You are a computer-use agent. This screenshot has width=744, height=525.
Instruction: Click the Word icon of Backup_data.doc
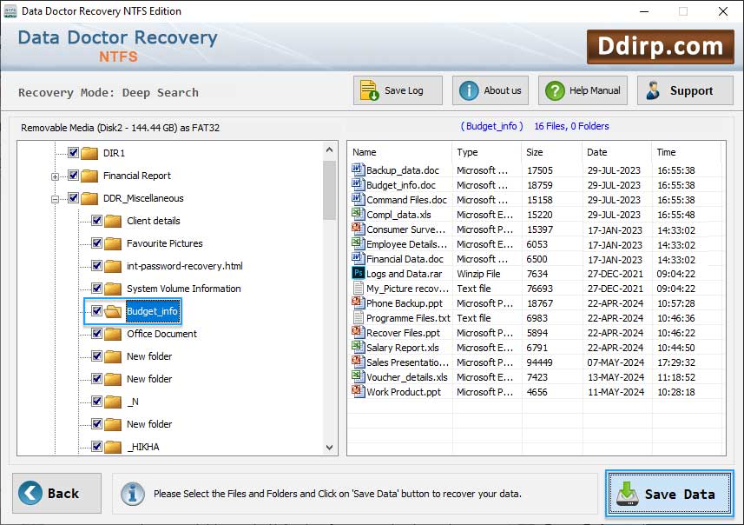coord(358,169)
